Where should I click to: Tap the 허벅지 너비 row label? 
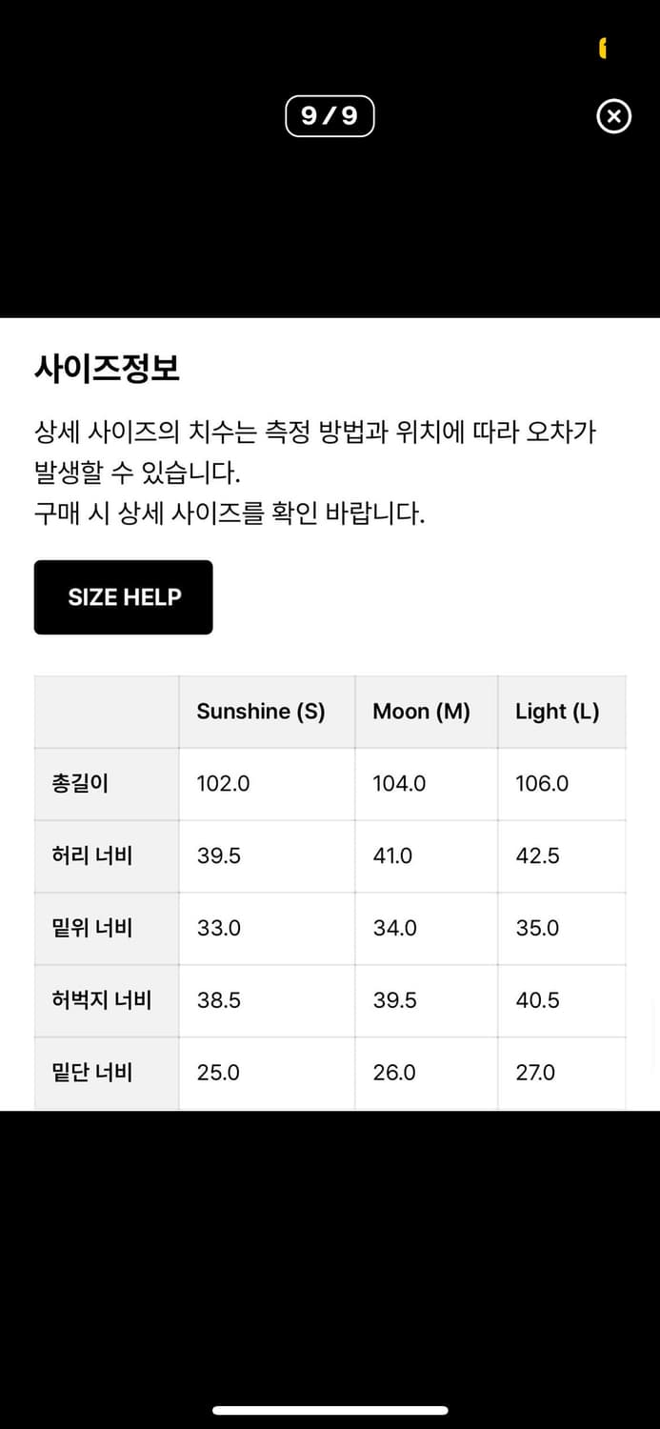(x=101, y=1000)
